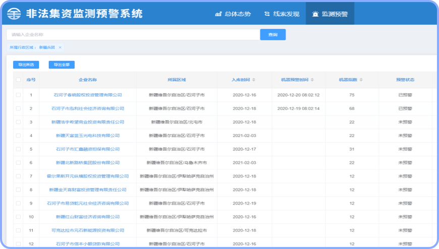Check the box for row 2

(19, 108)
